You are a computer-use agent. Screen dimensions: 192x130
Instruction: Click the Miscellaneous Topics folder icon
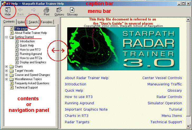click(x=12, y=79)
